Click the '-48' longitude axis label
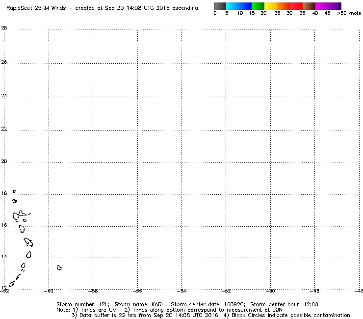 pyautogui.click(x=314, y=291)
